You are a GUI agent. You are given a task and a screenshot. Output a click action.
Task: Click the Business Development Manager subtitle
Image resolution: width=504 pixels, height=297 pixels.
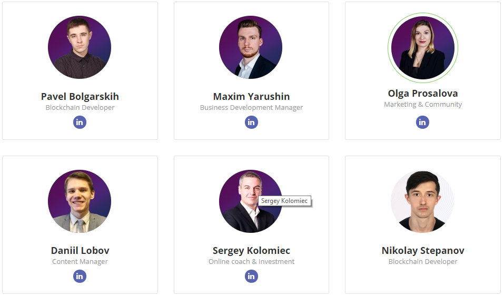tap(251, 107)
